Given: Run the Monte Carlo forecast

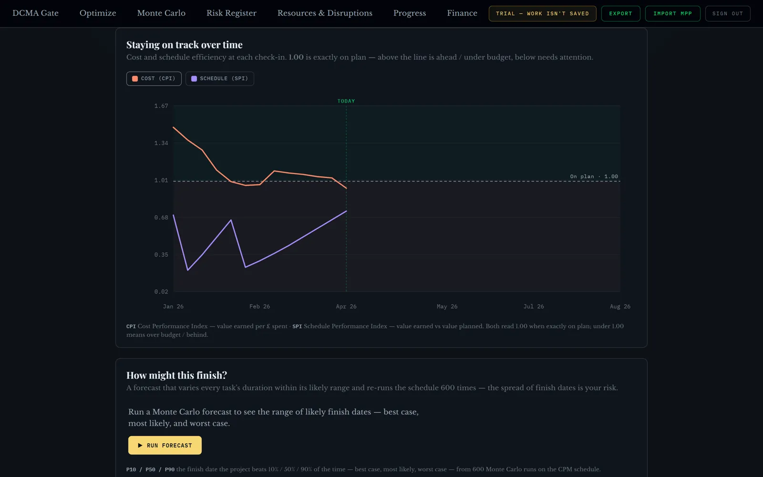Looking at the screenshot, I should [165, 445].
